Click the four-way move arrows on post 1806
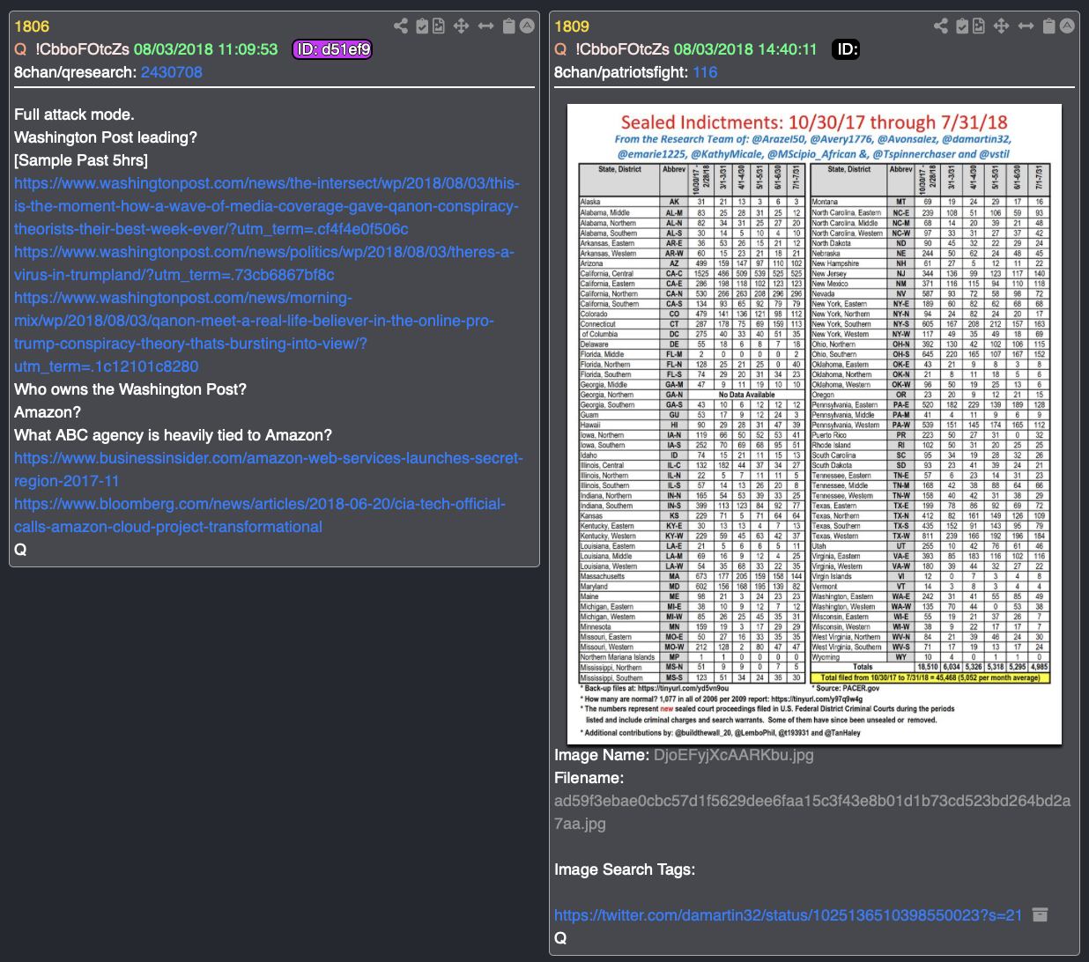 pos(461,26)
